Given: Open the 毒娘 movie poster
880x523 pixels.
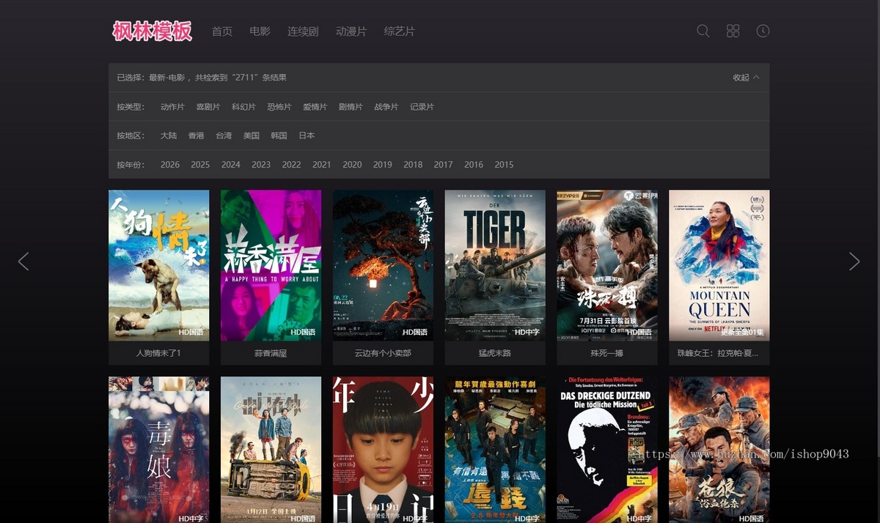Looking at the screenshot, I should coord(158,450).
